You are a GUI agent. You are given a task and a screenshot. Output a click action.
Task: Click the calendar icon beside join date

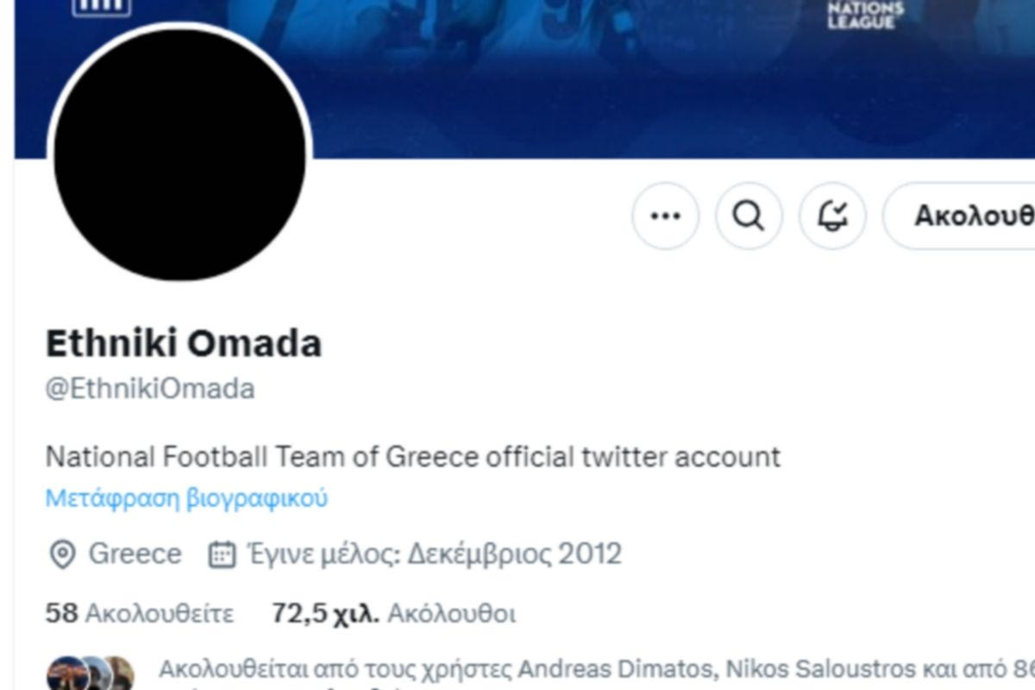[x=222, y=555]
